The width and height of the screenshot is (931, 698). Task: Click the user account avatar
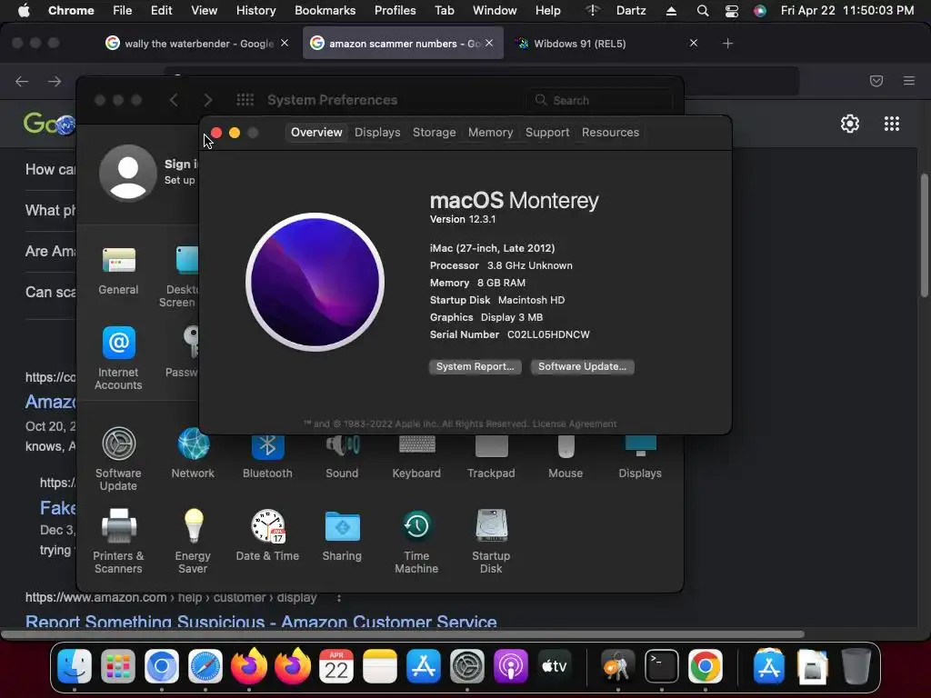tap(127, 173)
